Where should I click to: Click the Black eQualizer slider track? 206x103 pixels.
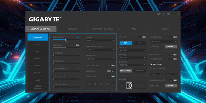point(66,63)
